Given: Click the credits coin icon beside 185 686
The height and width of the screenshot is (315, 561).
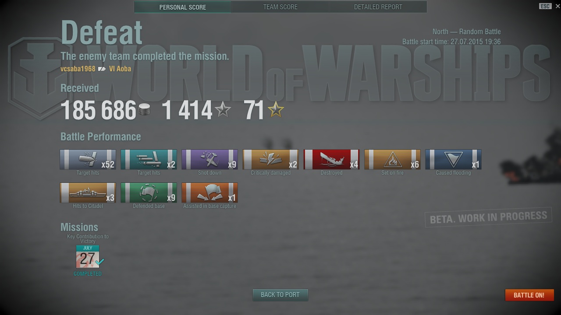Looking at the screenshot, I should click(144, 109).
